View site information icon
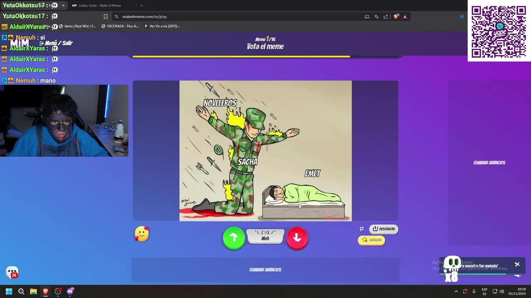Image resolution: width=531 pixels, height=298 pixels. click(x=116, y=17)
